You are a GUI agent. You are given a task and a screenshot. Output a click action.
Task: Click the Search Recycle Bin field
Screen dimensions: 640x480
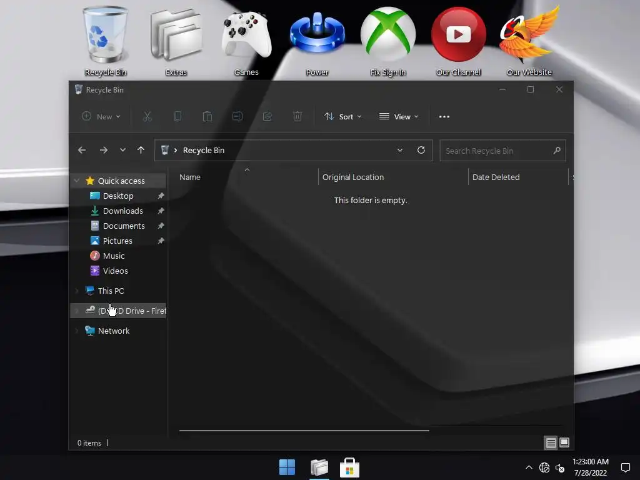pyautogui.click(x=503, y=151)
